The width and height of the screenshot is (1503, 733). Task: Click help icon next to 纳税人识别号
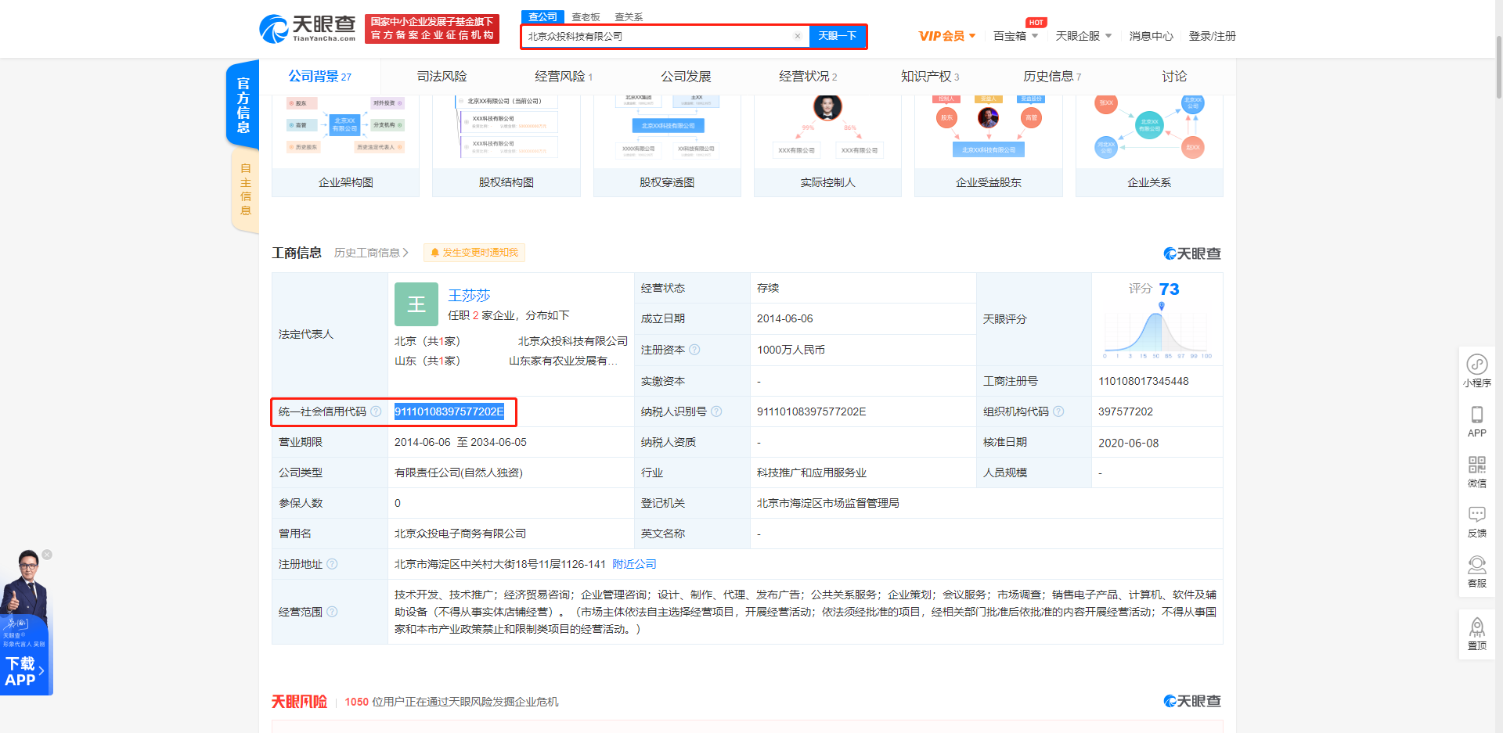(x=716, y=411)
